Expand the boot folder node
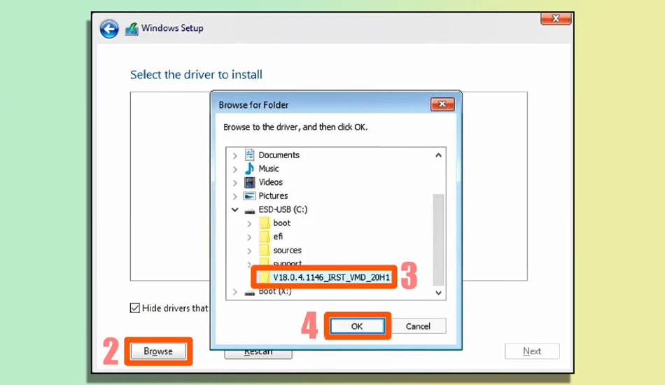This screenshot has height=385, width=665. point(249,223)
